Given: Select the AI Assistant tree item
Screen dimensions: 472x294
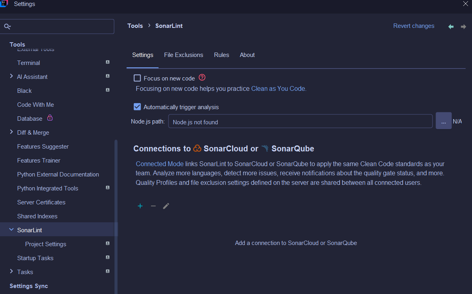Looking at the screenshot, I should (32, 77).
